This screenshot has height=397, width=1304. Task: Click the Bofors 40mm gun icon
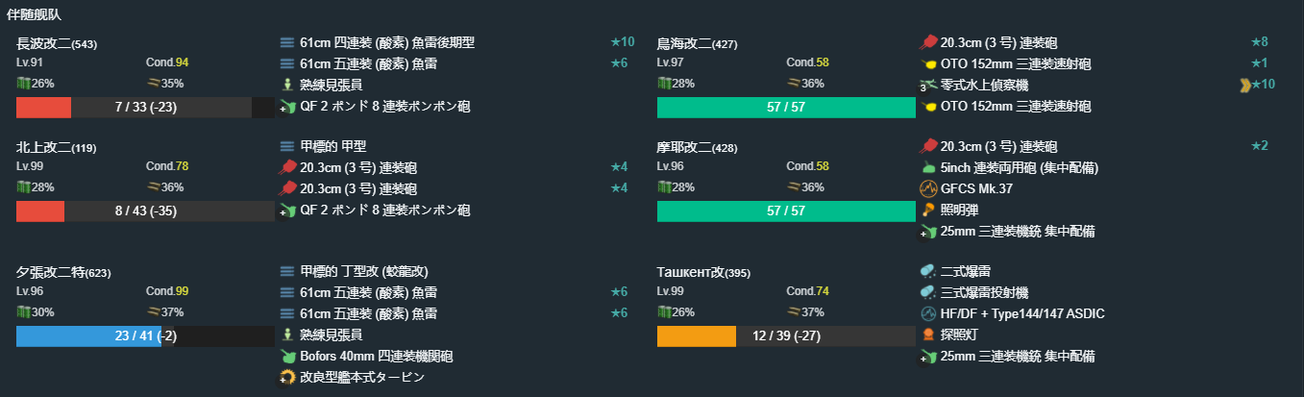(x=287, y=357)
